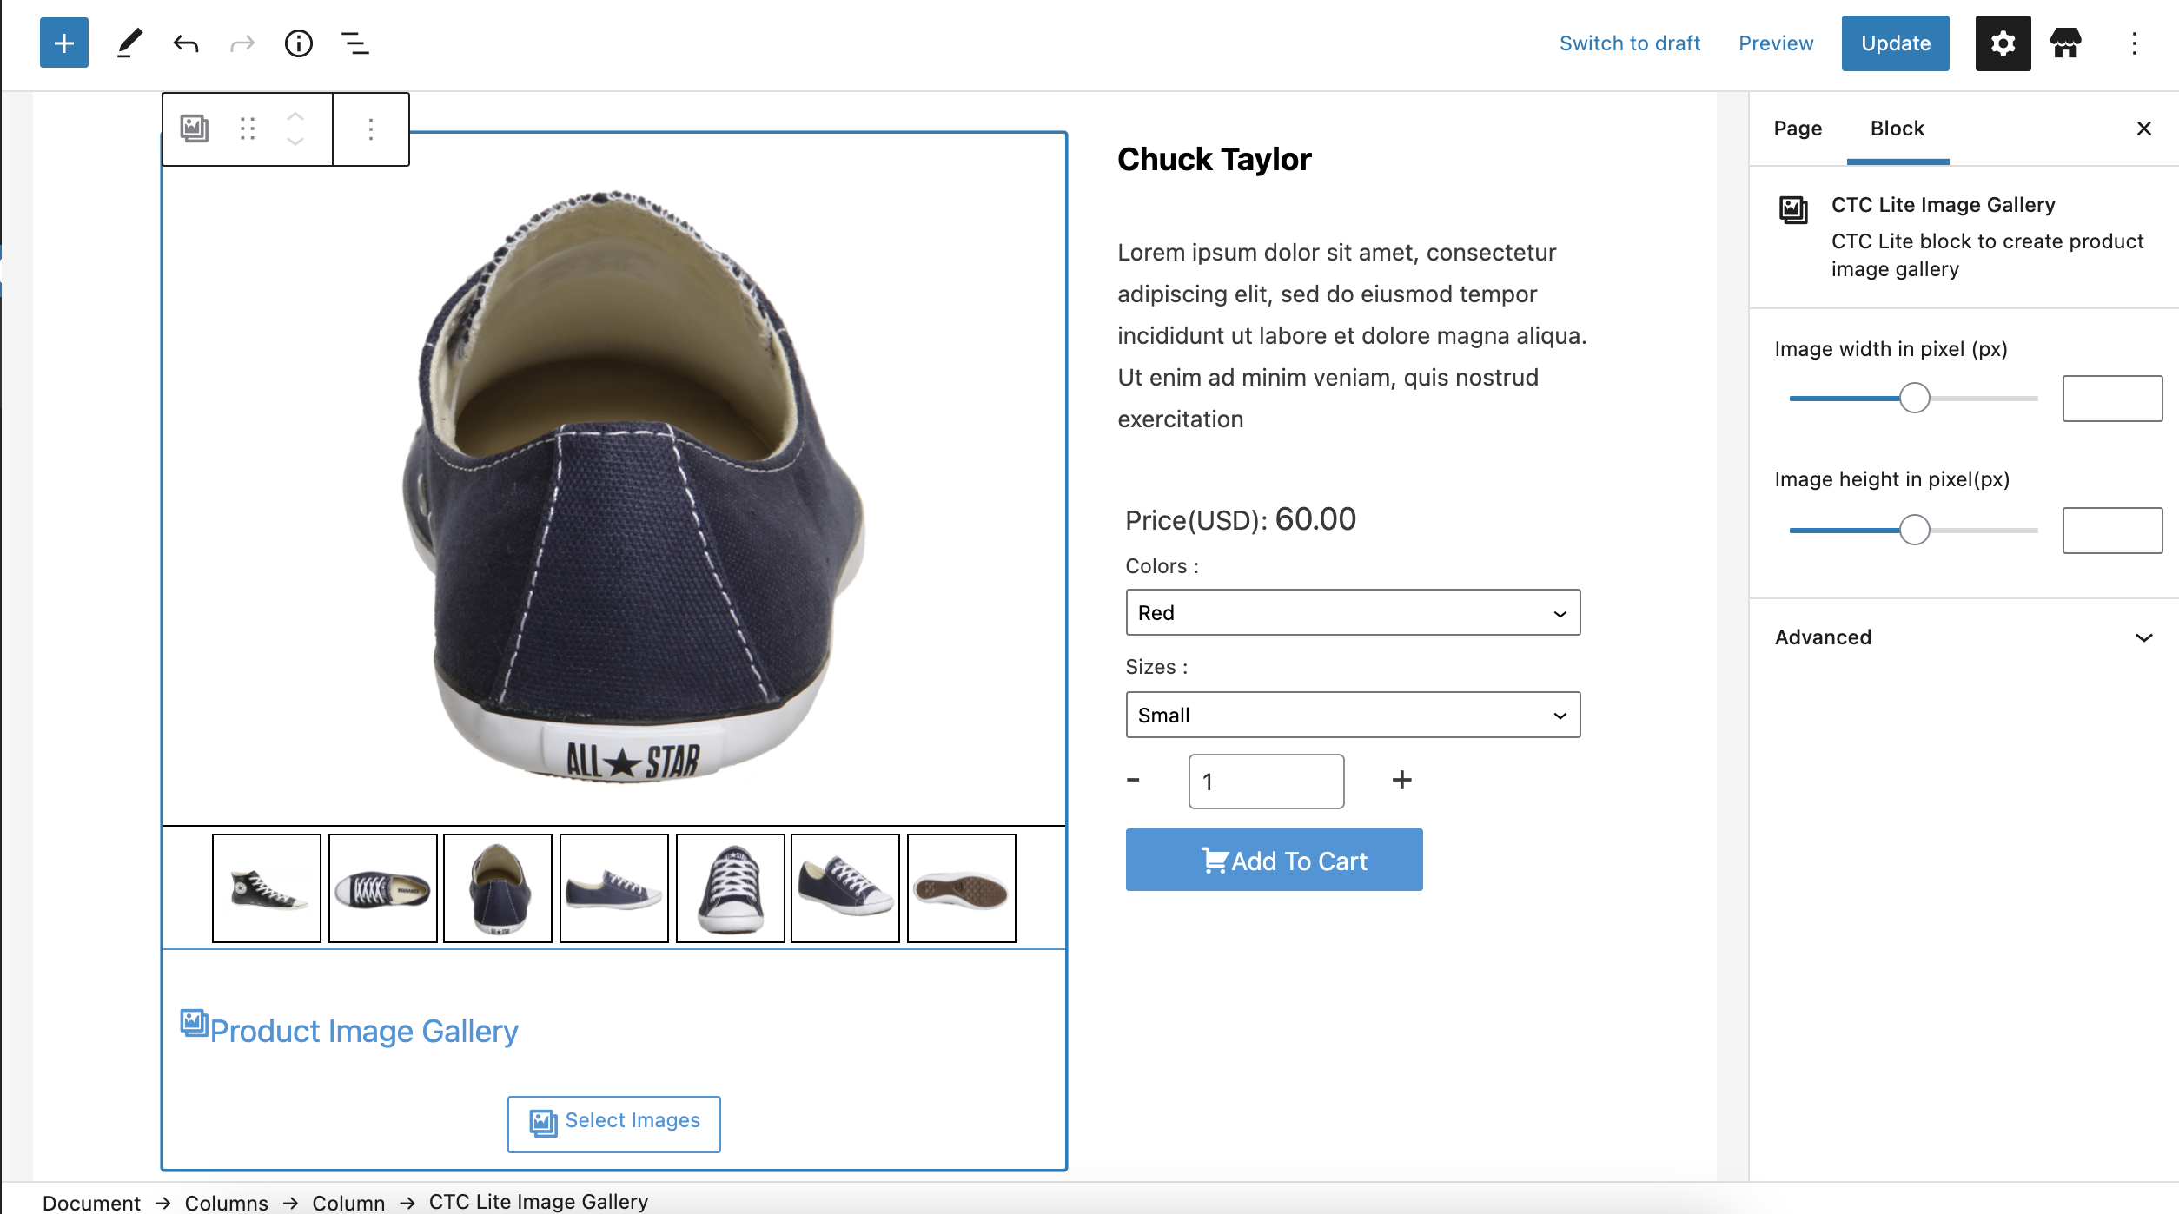Click the store icon in top bar
Viewport: 2179px width, 1214px height.
click(2066, 43)
